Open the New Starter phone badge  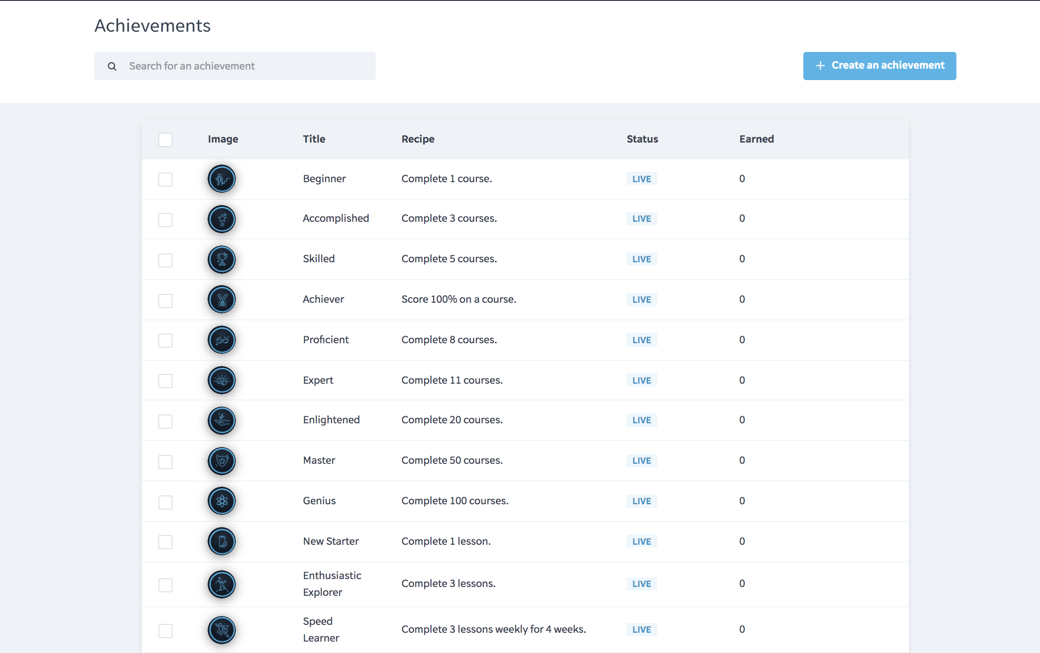pyautogui.click(x=221, y=541)
